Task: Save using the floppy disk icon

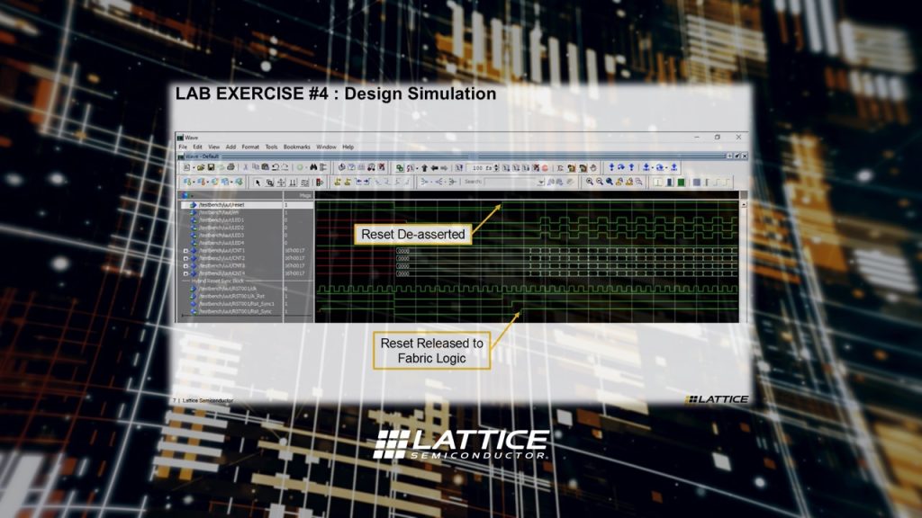Action: tap(211, 168)
